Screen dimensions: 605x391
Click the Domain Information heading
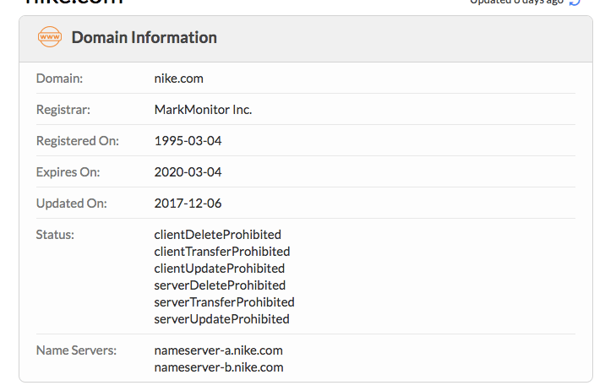click(144, 37)
